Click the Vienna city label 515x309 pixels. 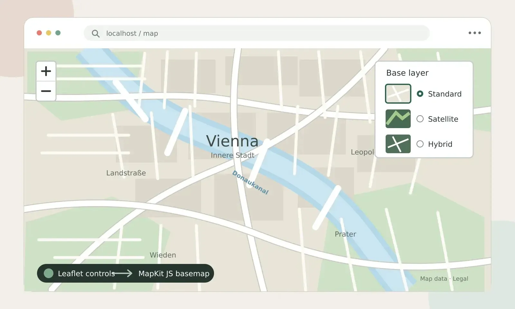[x=232, y=141]
